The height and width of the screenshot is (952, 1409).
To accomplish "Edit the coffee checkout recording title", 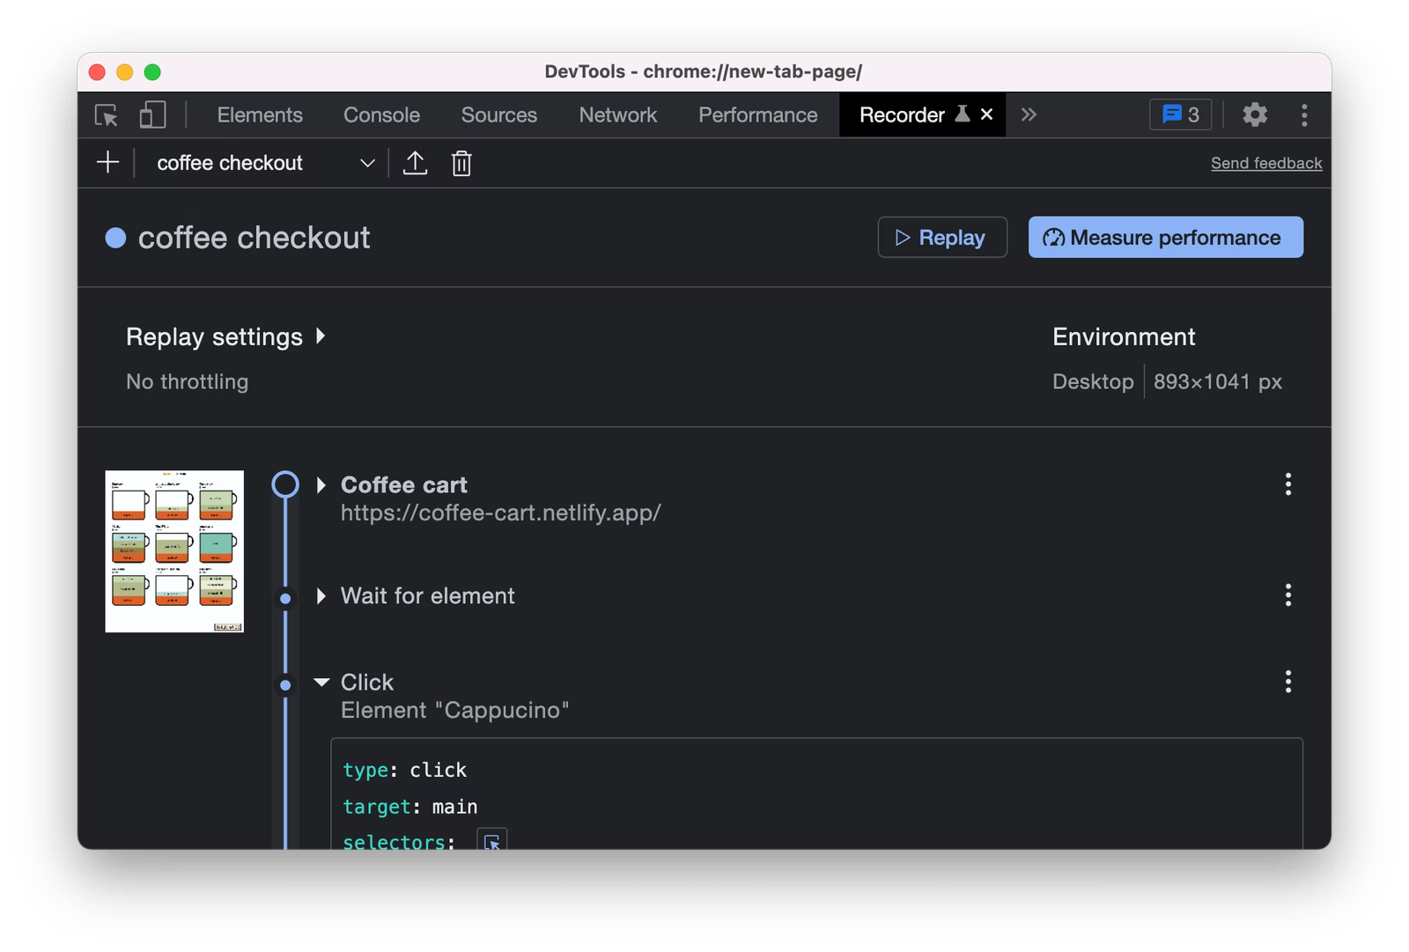I will coord(254,238).
